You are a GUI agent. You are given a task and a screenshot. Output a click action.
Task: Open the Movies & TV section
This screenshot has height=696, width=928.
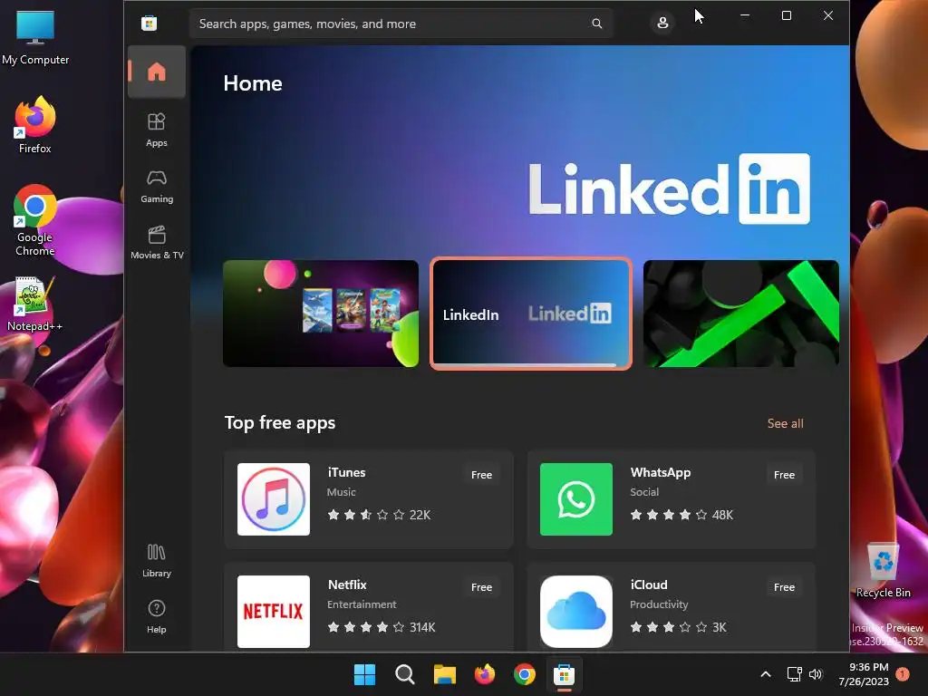[156, 242]
